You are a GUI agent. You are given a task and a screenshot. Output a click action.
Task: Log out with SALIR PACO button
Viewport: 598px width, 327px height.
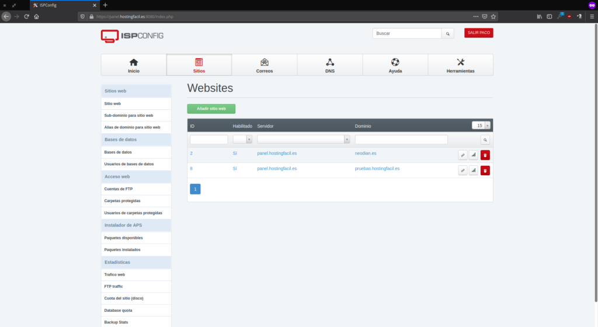[x=478, y=33]
